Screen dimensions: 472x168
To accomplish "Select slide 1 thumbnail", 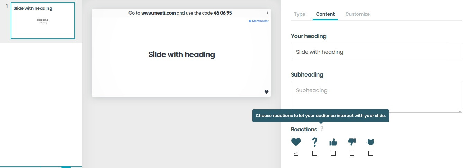I will click(43, 21).
